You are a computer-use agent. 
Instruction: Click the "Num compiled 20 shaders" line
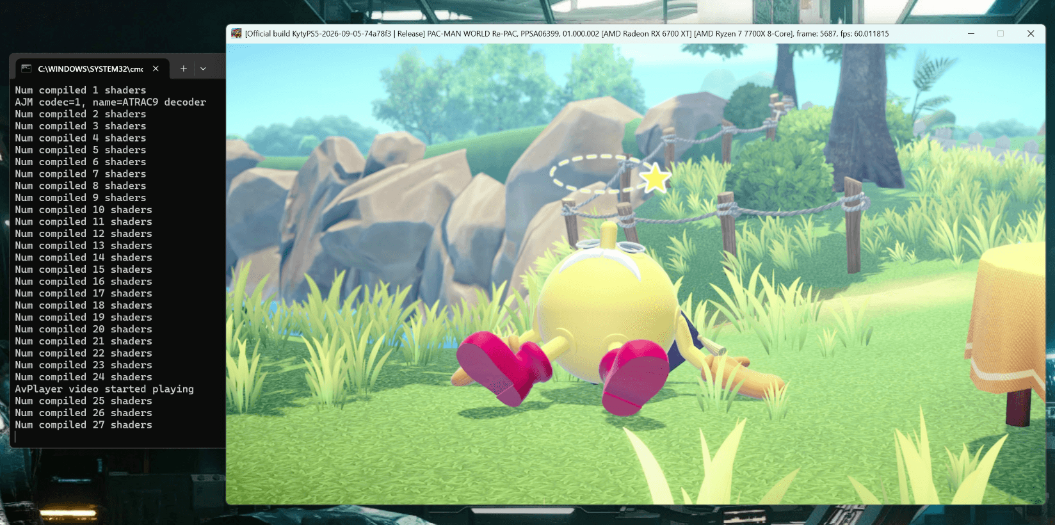point(84,330)
